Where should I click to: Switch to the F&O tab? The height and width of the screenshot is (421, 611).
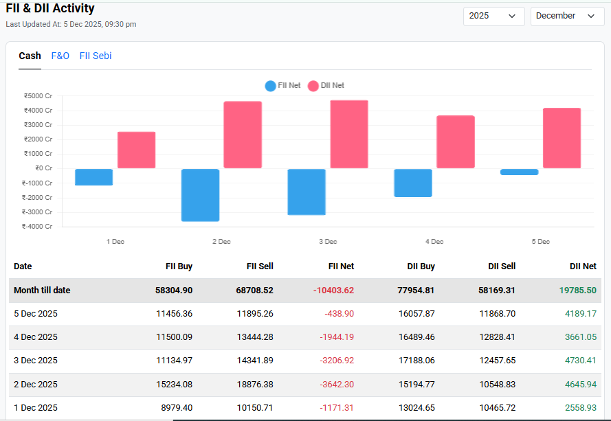click(60, 56)
